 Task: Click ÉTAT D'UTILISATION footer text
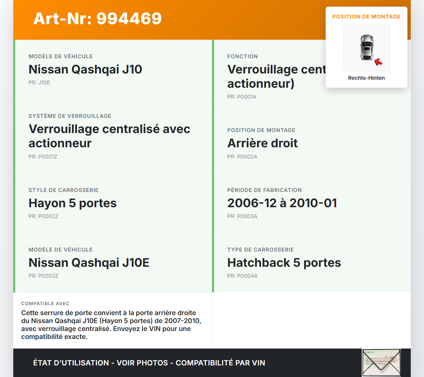pyautogui.click(x=71, y=363)
